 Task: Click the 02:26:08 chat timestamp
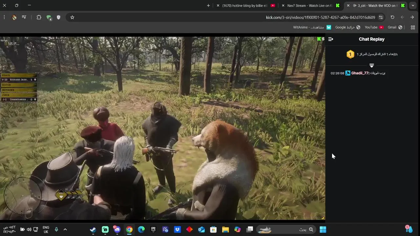[x=337, y=73]
